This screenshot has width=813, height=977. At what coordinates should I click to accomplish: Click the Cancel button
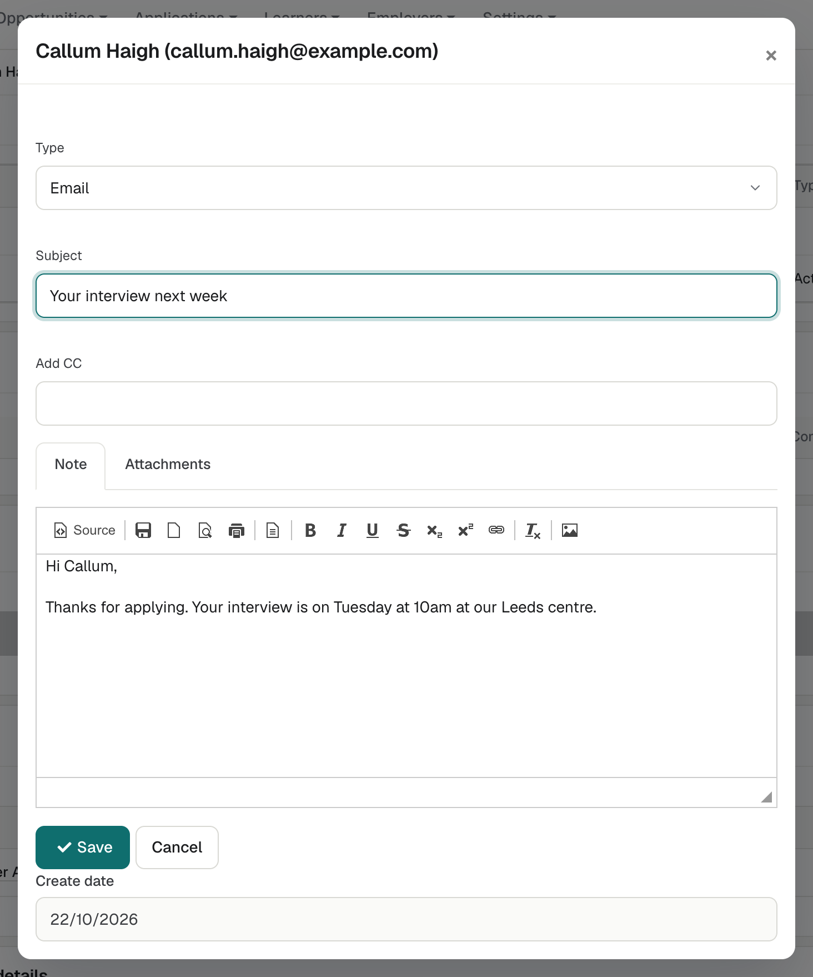177,847
